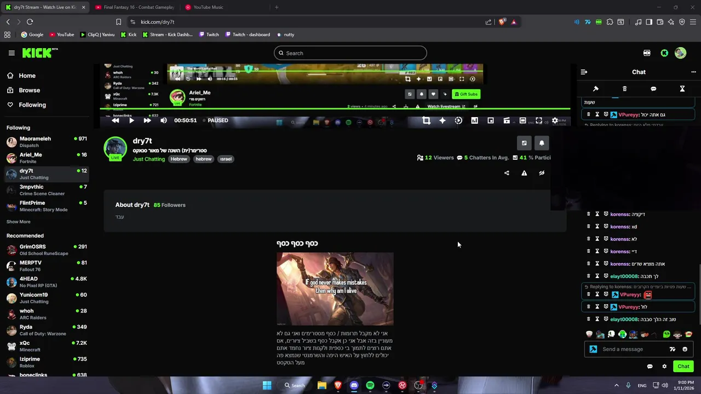
Task: Open Maorameleh channel in Following list
Action: [x=47, y=142]
